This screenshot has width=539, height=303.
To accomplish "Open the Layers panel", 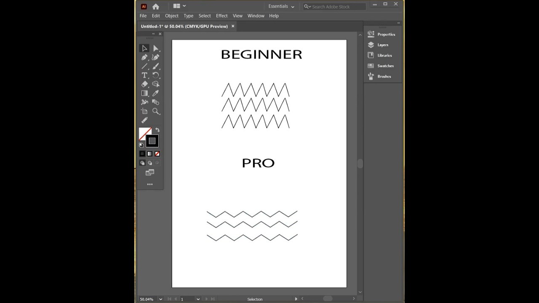I will [x=378, y=45].
